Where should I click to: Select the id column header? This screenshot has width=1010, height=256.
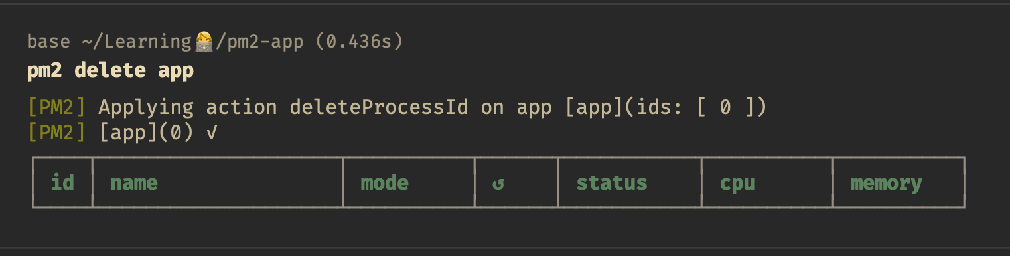click(62, 182)
